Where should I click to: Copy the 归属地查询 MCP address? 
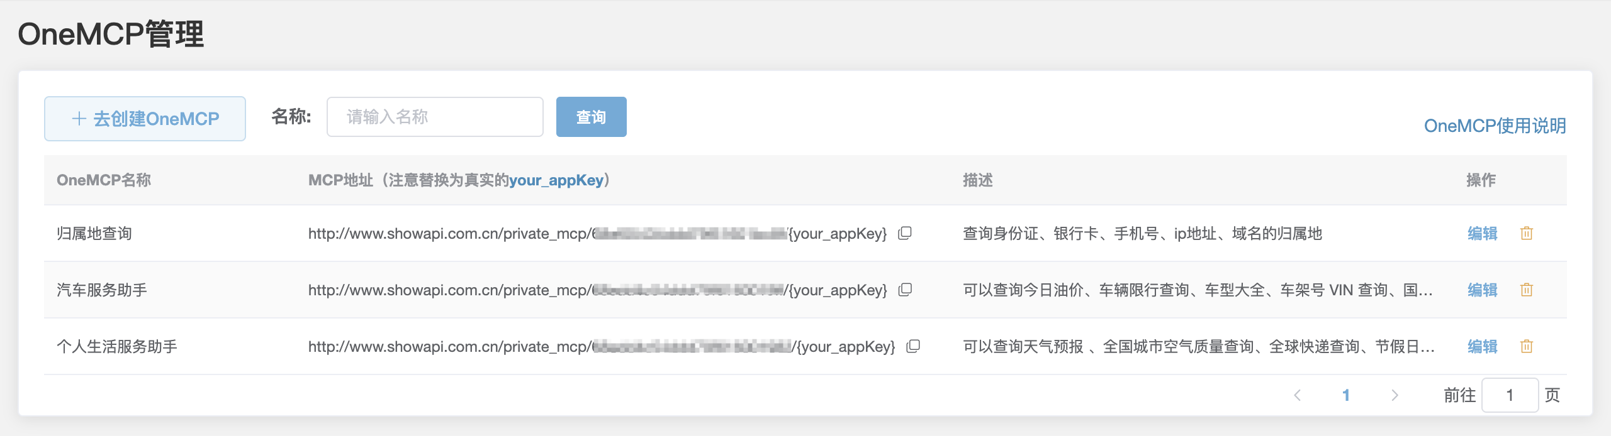905,233
